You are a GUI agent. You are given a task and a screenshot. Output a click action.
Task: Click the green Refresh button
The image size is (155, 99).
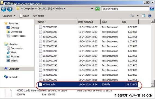[x=97, y=9]
